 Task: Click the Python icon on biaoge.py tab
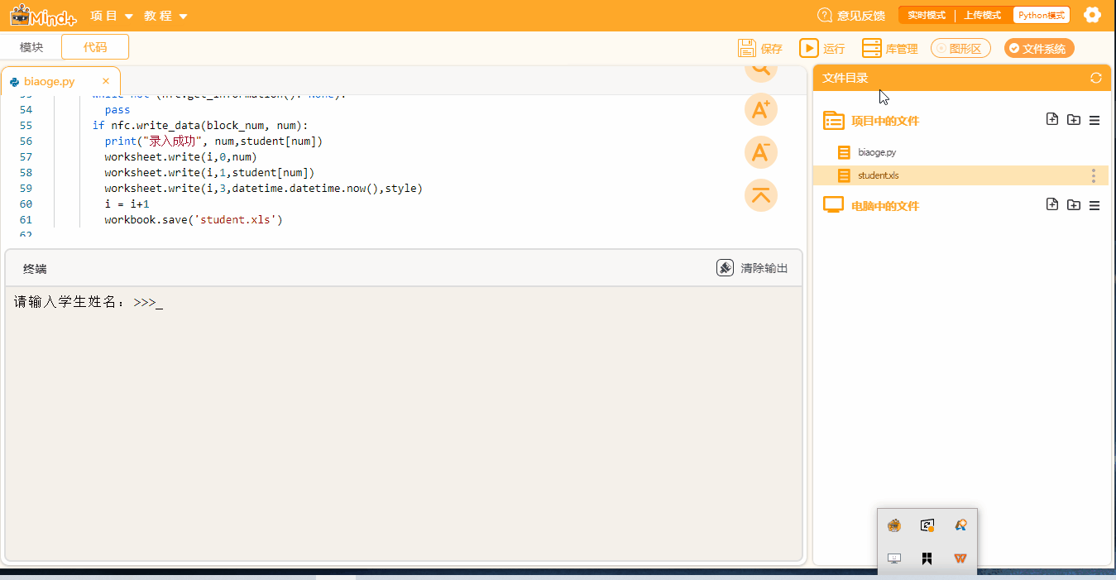[x=15, y=82]
